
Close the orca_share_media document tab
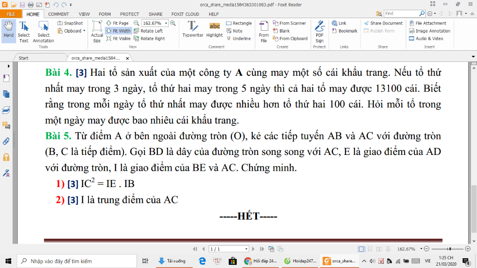click(x=128, y=58)
